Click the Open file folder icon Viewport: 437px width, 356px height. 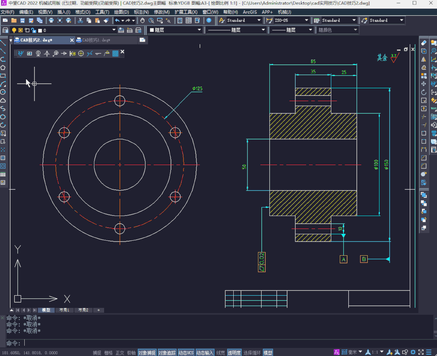coord(14,20)
